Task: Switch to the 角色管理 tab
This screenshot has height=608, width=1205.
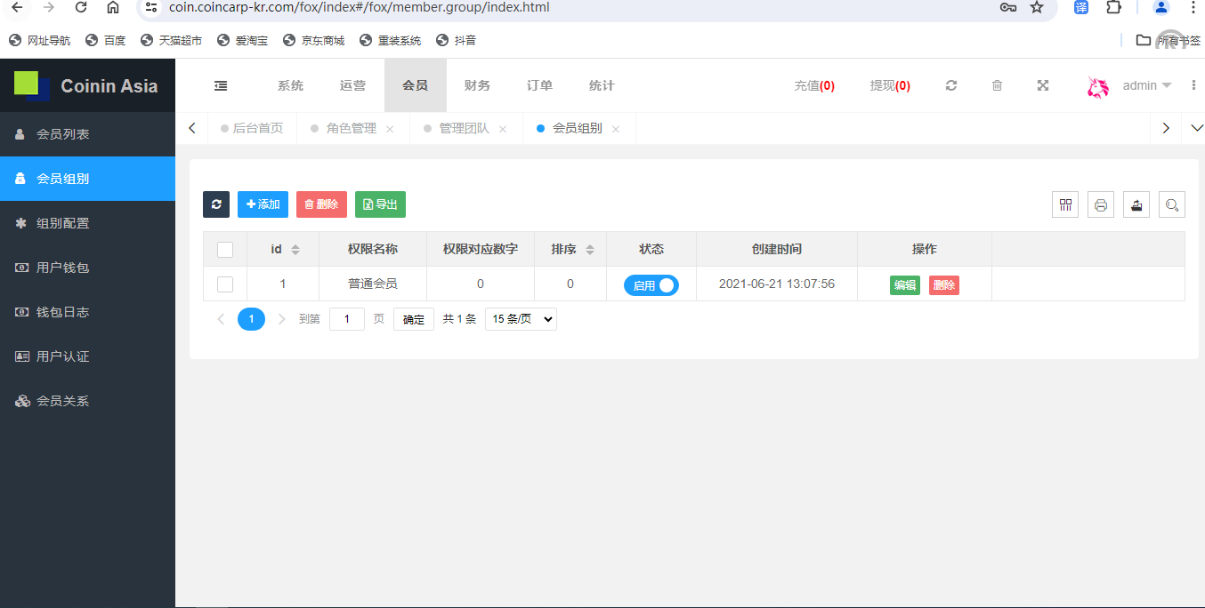Action: pos(351,128)
